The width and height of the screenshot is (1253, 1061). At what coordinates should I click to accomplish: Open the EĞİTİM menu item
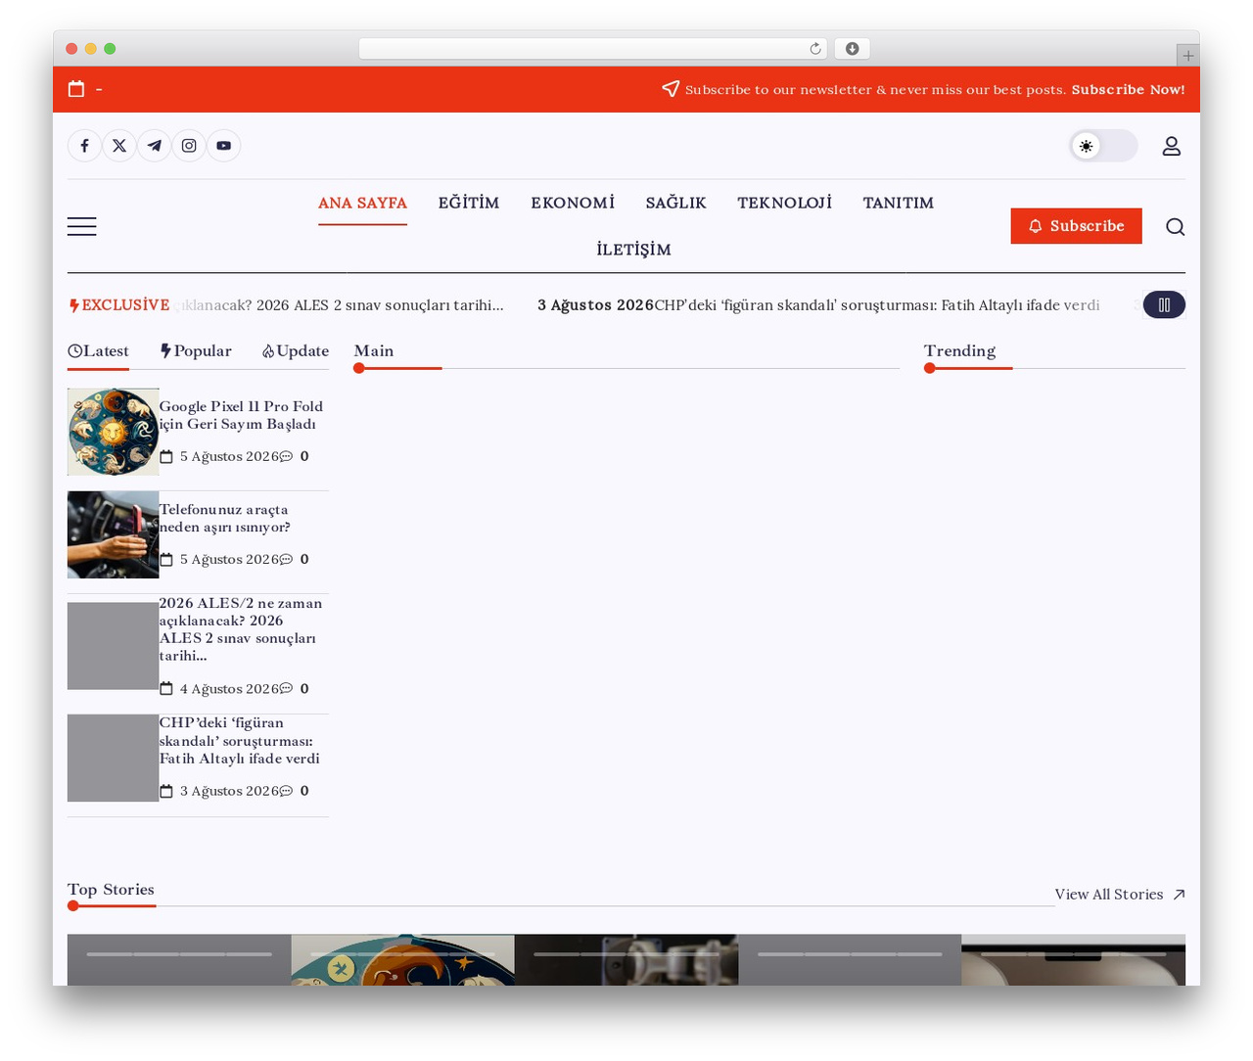click(469, 203)
